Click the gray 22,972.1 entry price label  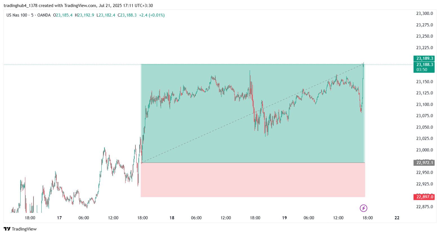(424, 163)
